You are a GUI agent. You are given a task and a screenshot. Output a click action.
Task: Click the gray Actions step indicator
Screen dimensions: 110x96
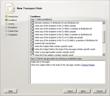tap(6, 24)
